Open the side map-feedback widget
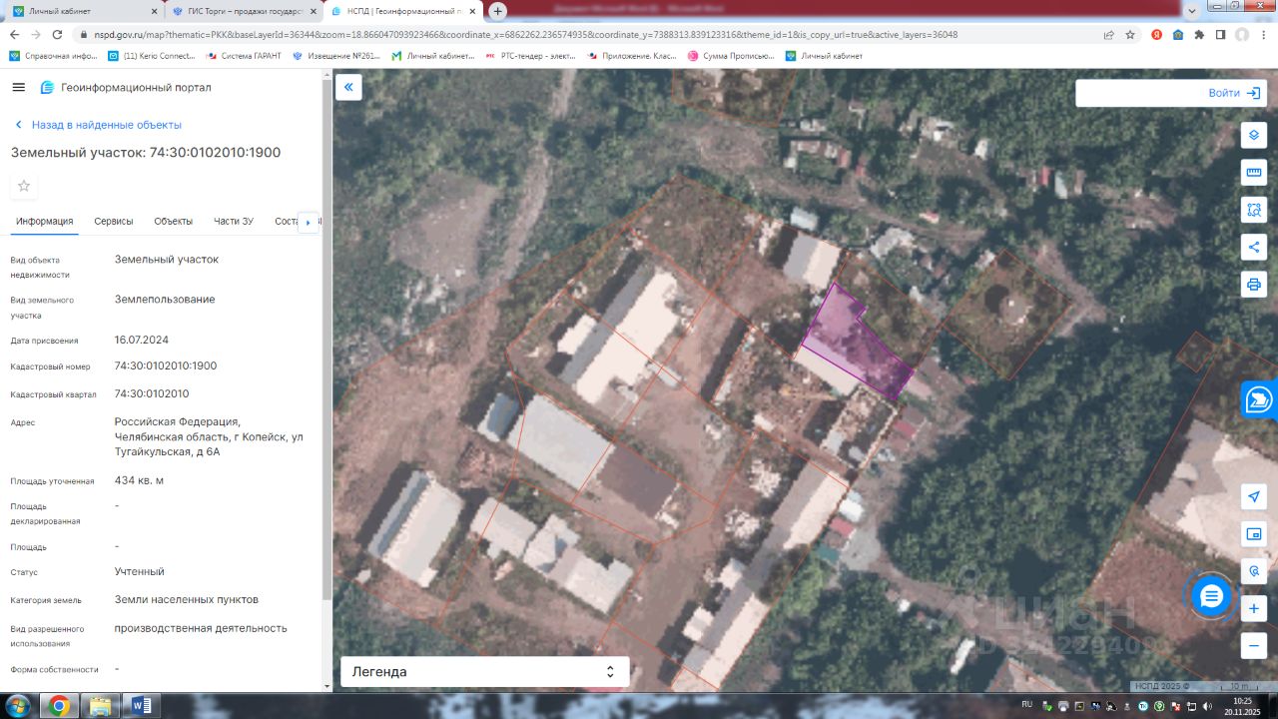1278x719 pixels. pyautogui.click(x=1260, y=399)
